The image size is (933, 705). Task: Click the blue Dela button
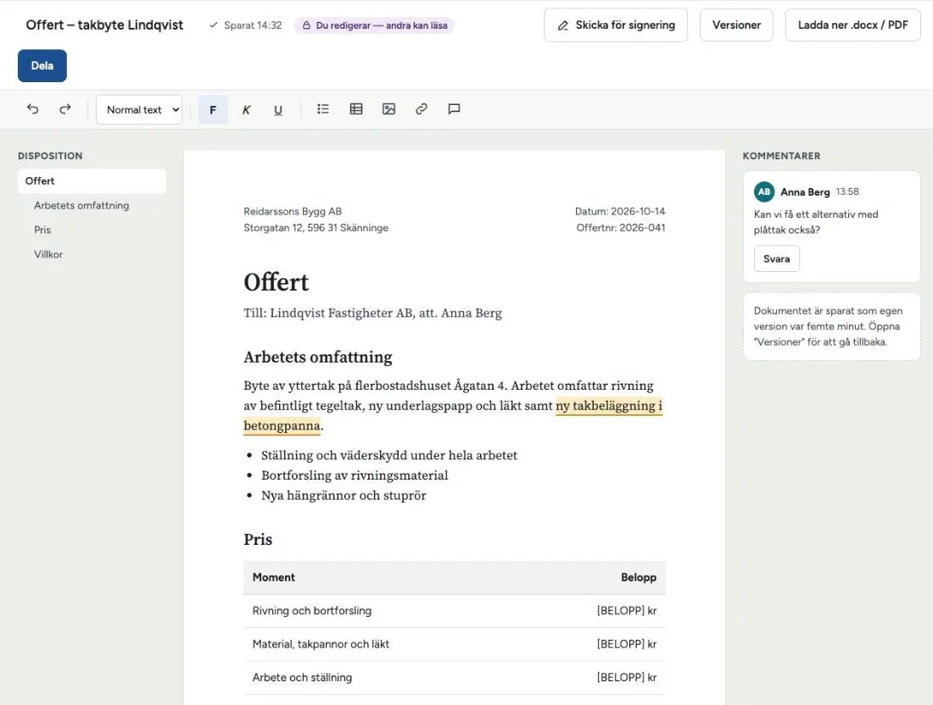[x=42, y=66]
